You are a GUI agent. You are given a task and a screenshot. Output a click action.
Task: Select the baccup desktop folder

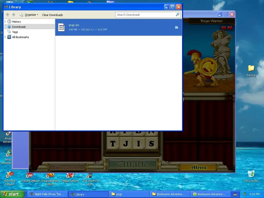click(251, 71)
